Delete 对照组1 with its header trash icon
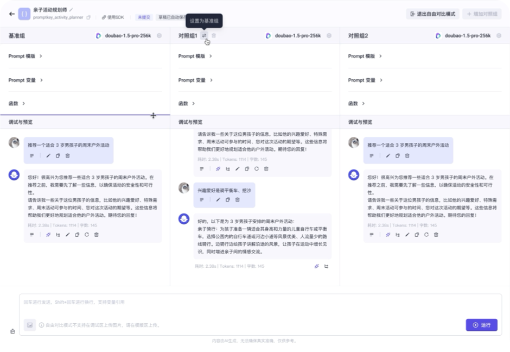 214,35
